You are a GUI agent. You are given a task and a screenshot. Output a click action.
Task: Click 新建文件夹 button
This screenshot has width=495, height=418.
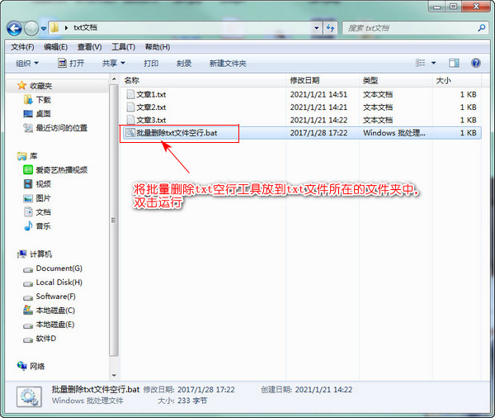tap(228, 64)
